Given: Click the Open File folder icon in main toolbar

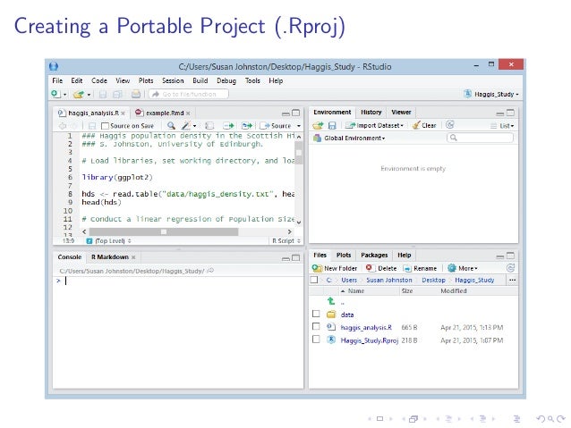Looking at the screenshot, I should tap(78, 95).
